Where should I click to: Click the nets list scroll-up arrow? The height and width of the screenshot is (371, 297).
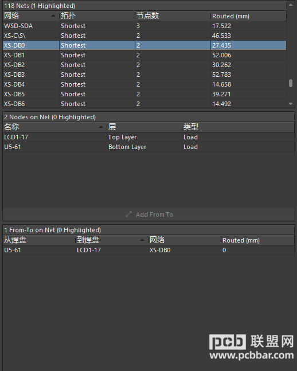[291, 5]
